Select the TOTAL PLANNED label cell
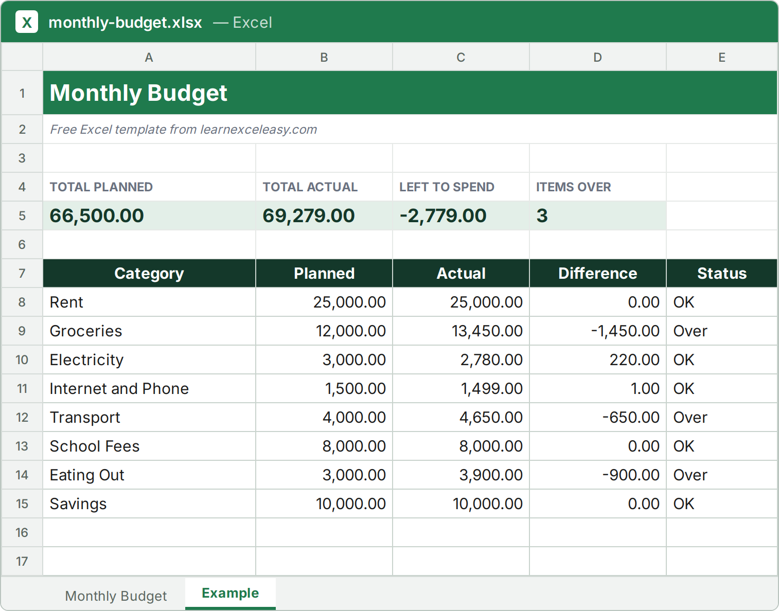Screen dimensions: 779x611 point(149,187)
